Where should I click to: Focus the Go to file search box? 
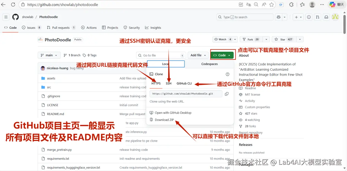pyautogui.click(x=161, y=55)
